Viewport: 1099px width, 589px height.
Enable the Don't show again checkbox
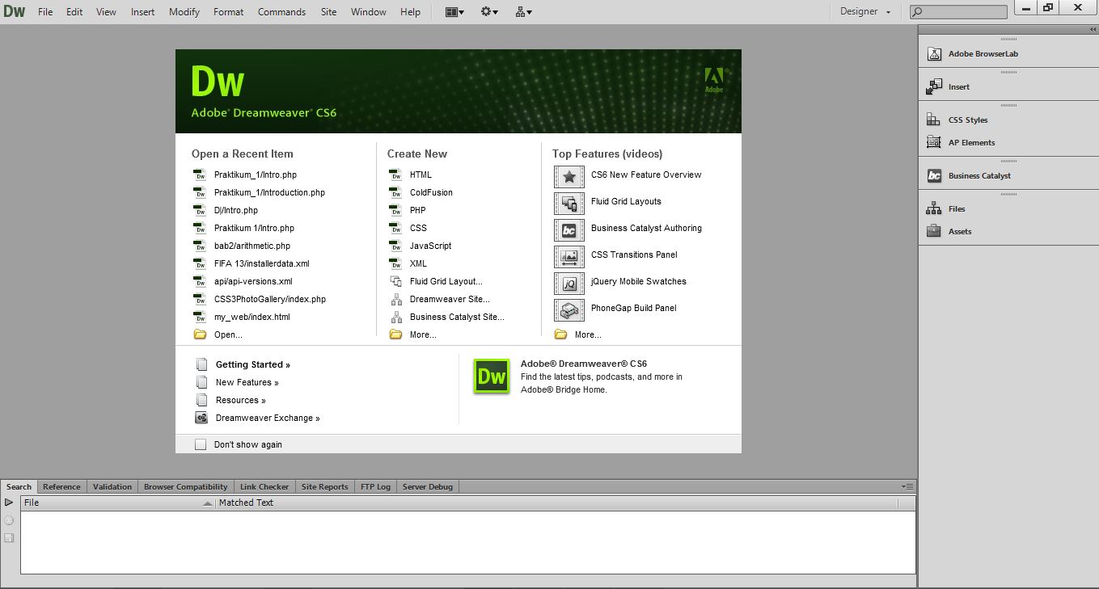(200, 444)
